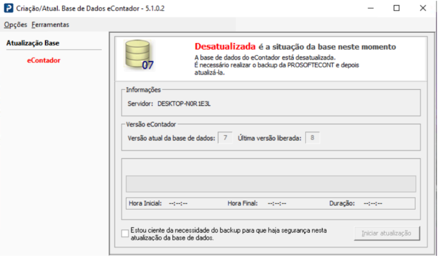This screenshot has width=444, height=261.
Task: Click the Duração label
Action: (x=342, y=203)
